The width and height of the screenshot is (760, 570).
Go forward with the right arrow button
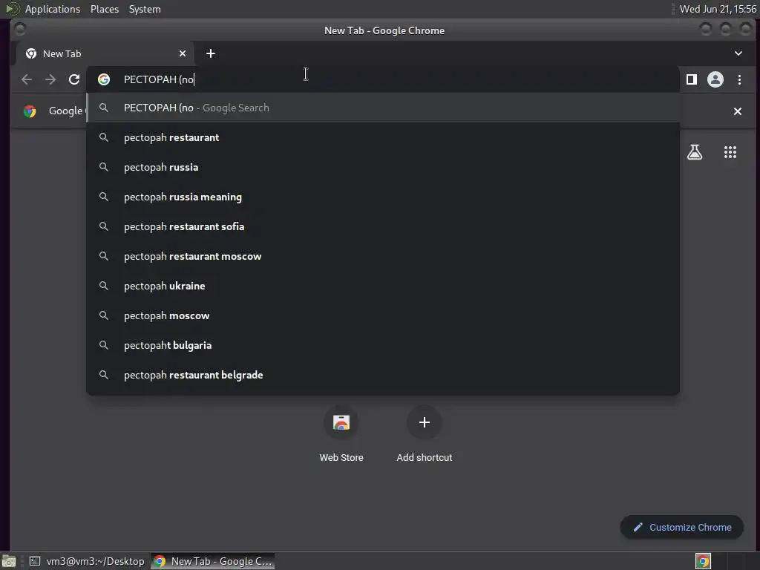(50, 79)
